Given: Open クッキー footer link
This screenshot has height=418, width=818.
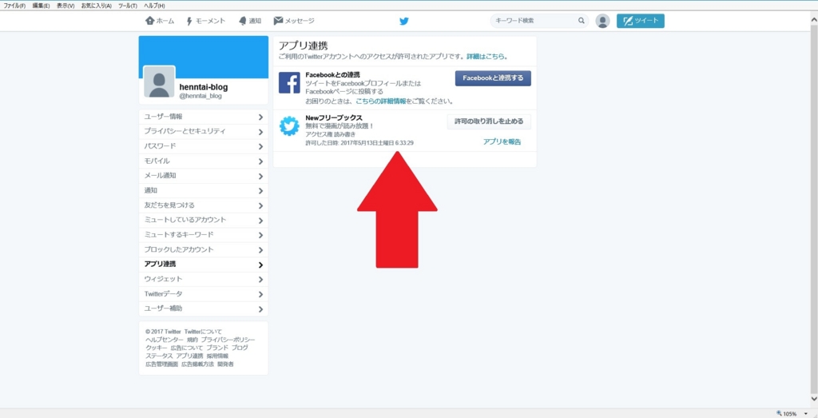Looking at the screenshot, I should point(157,348).
